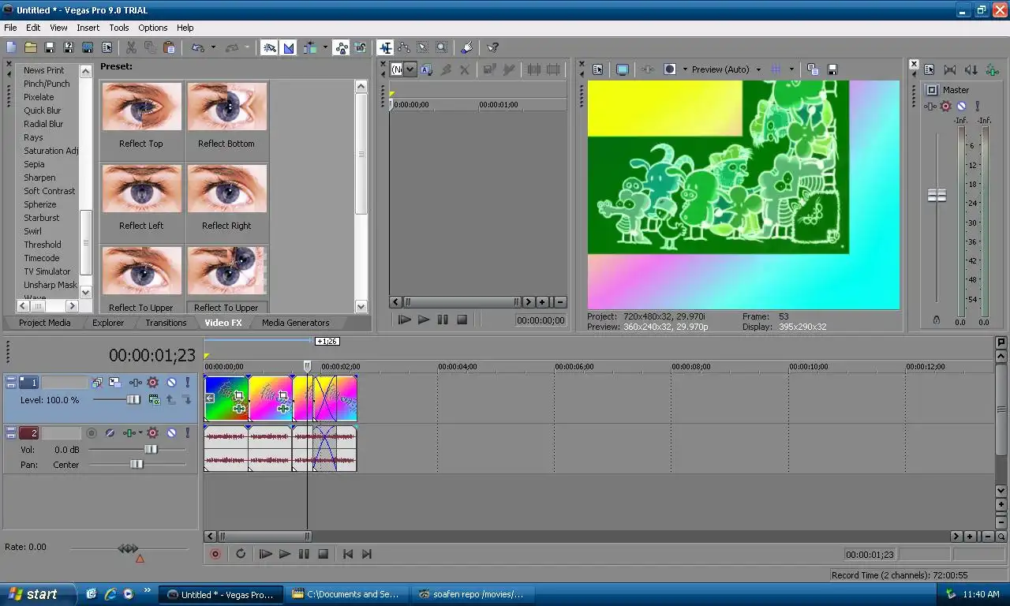
Task: Click the Open folder toolbar icon
Action: pos(30,47)
